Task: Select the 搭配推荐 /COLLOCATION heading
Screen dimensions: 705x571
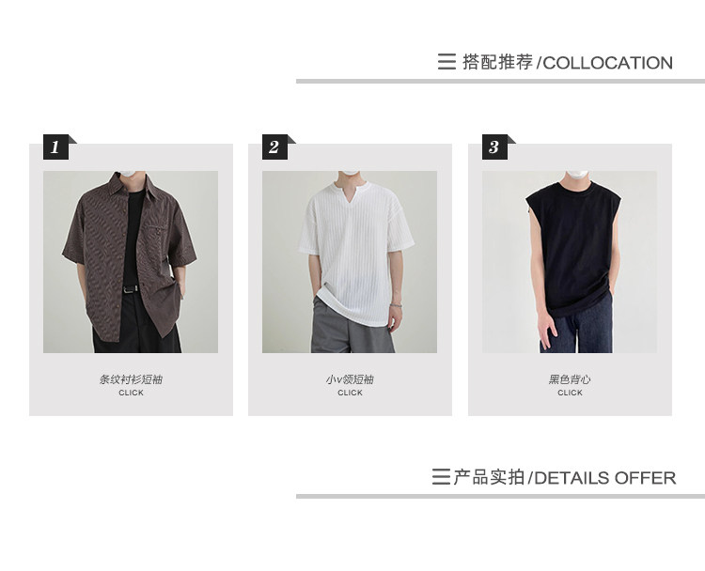Action: 568,62
